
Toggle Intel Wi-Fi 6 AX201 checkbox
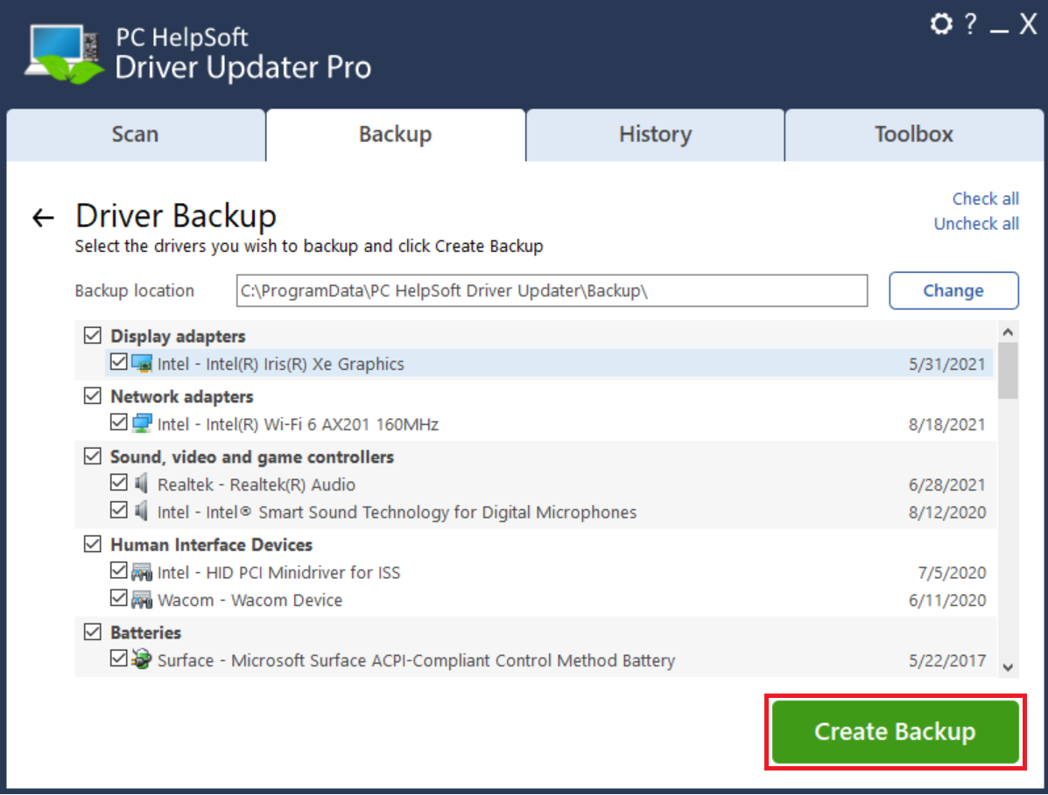pyautogui.click(x=119, y=422)
